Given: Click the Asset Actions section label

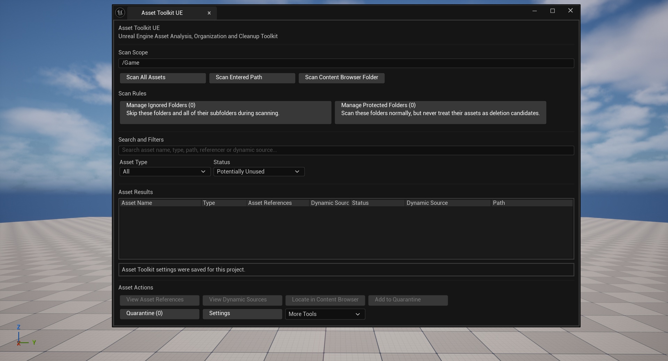Looking at the screenshot, I should 136,288.
